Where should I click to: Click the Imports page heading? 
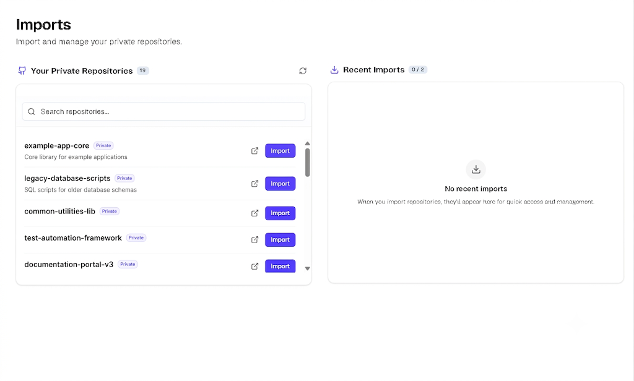[x=44, y=25]
